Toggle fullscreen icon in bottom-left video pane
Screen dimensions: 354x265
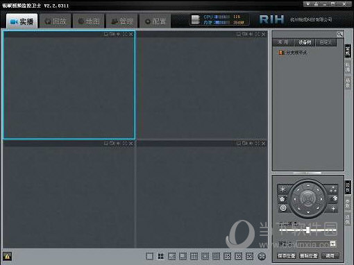(x=125, y=144)
